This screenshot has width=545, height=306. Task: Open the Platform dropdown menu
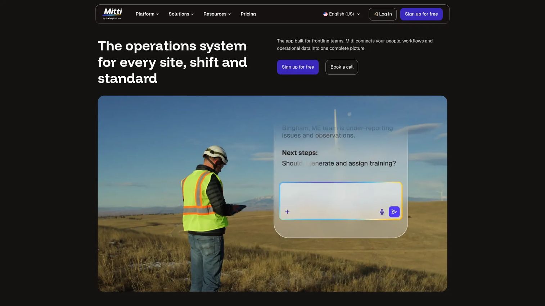point(147,14)
